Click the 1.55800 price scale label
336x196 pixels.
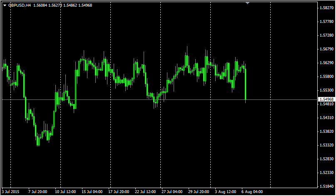pos(326,77)
